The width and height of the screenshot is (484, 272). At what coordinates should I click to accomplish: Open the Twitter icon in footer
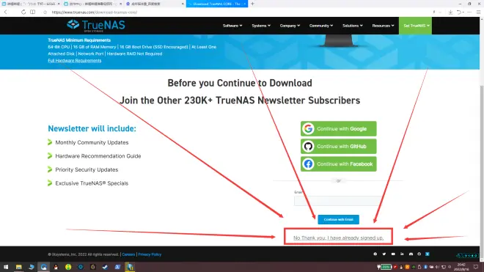point(384,254)
